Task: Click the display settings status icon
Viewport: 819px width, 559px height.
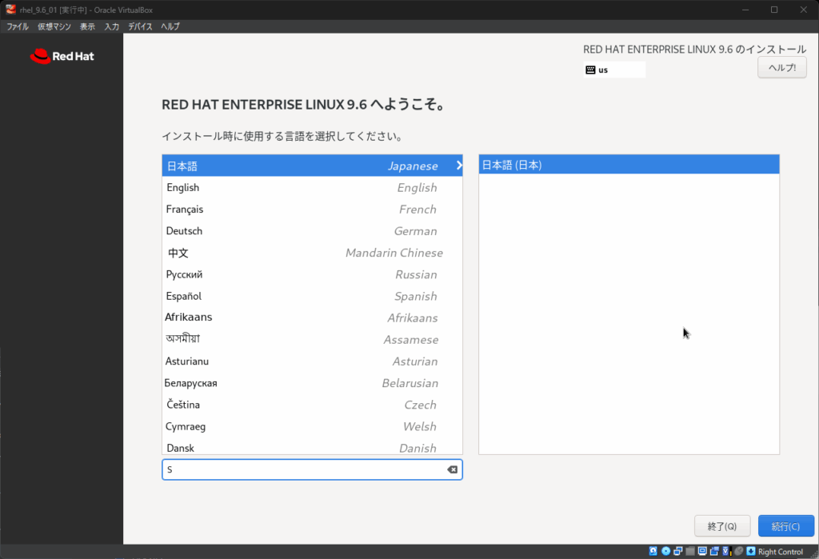Action: pos(702,551)
